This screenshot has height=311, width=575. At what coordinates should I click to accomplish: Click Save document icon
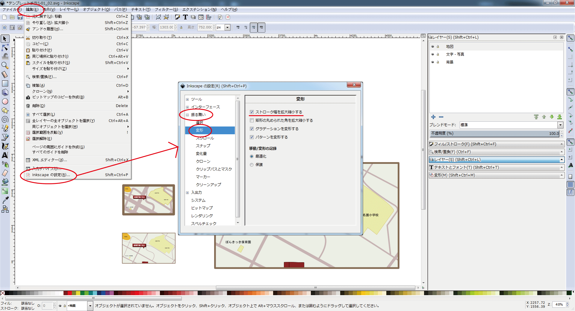tap(20, 17)
